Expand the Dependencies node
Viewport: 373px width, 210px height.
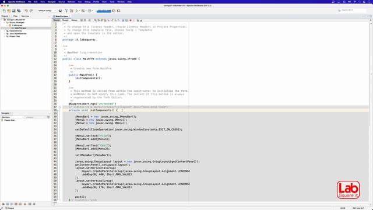tap(5, 31)
